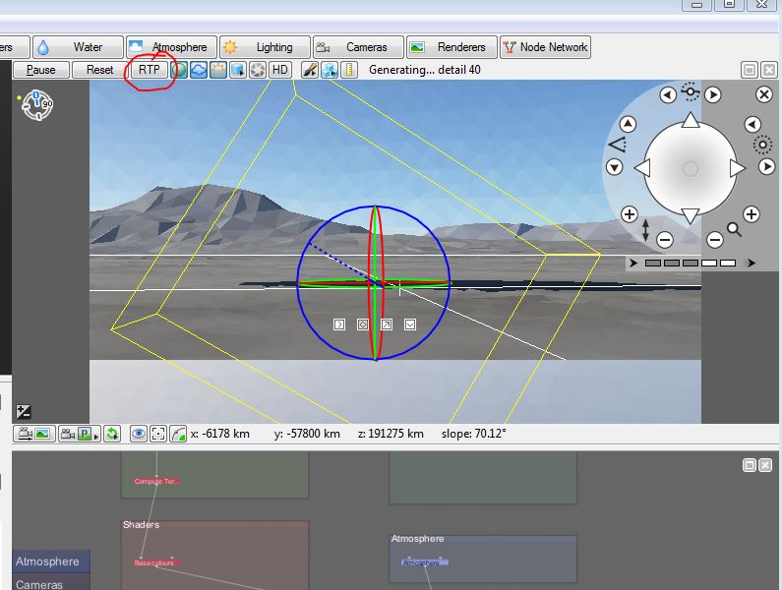This screenshot has height=590, width=782.
Task: Click the magnifier zoom minus button
Action: pos(715,240)
